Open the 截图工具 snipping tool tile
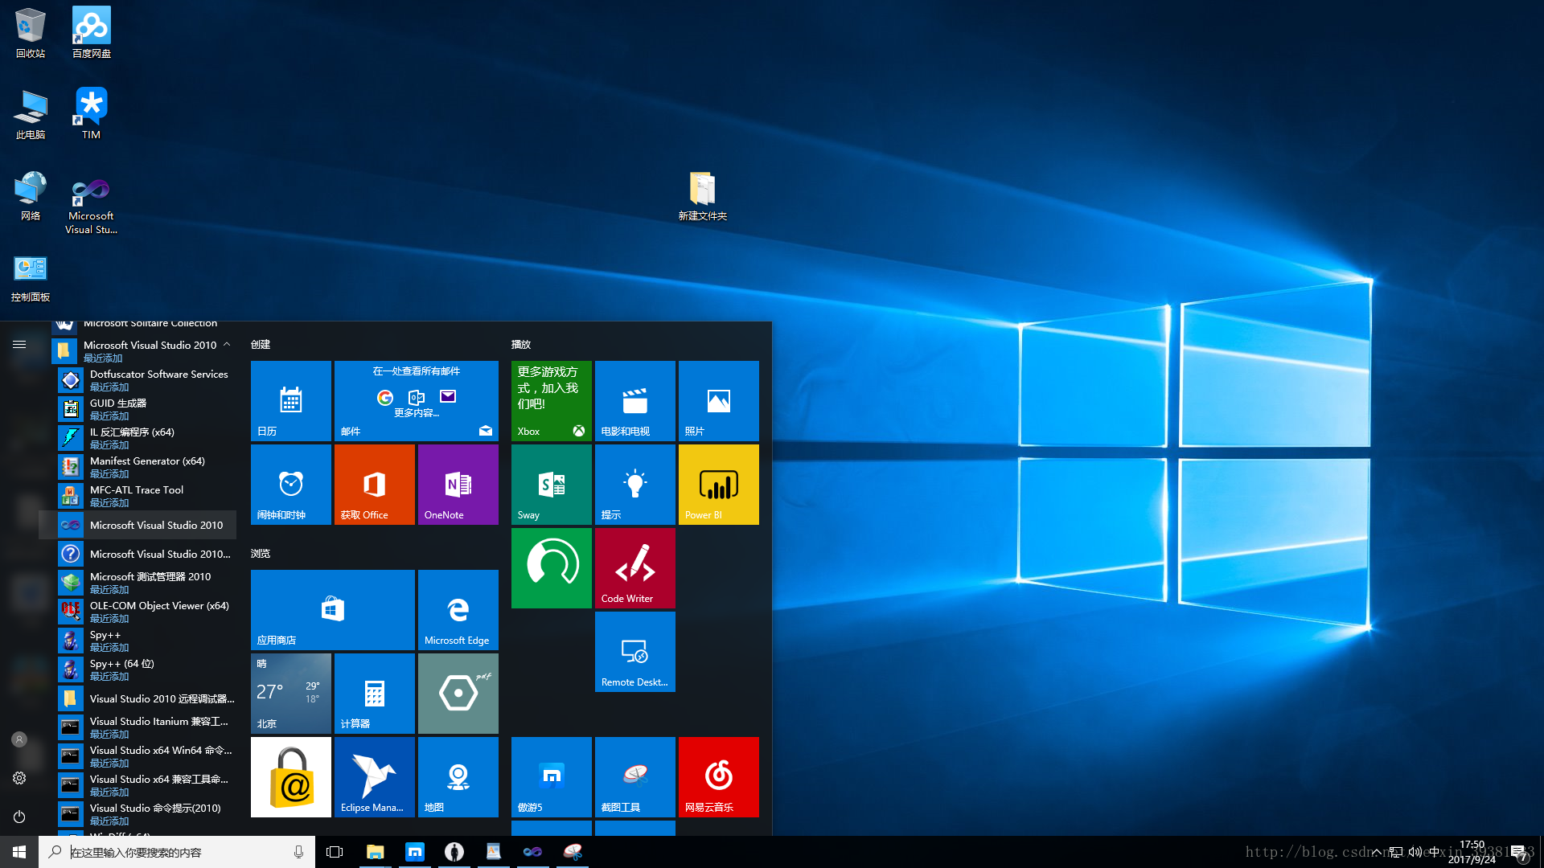The width and height of the screenshot is (1544, 868). (635, 777)
